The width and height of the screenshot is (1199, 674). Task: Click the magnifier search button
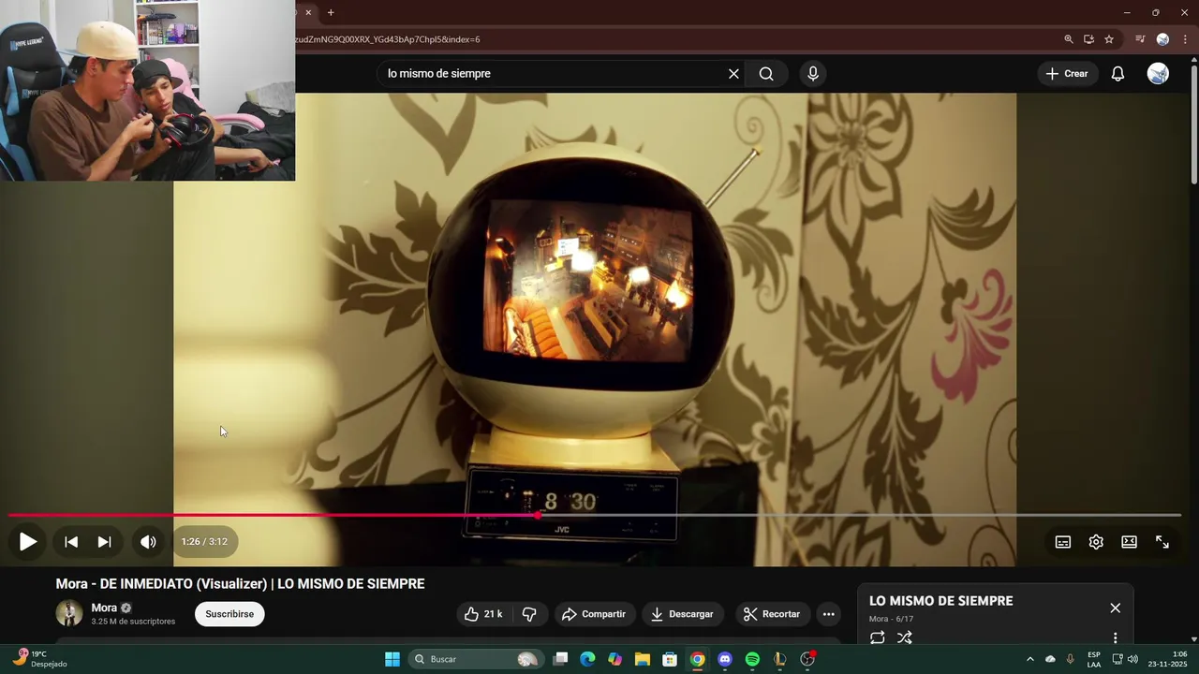coord(766,74)
